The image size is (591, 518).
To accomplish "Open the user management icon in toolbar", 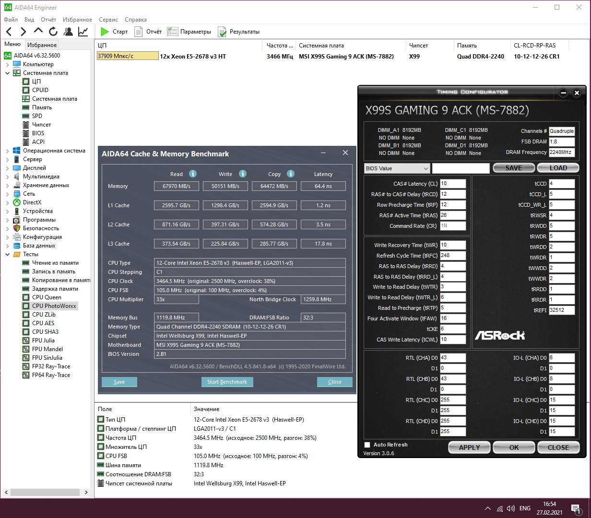I will (68, 32).
